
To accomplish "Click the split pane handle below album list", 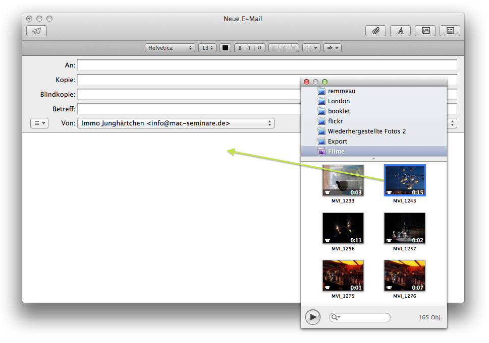I will pos(373,159).
